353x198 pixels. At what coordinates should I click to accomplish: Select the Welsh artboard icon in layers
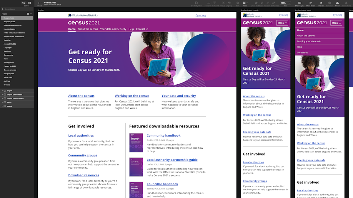coord(5,102)
